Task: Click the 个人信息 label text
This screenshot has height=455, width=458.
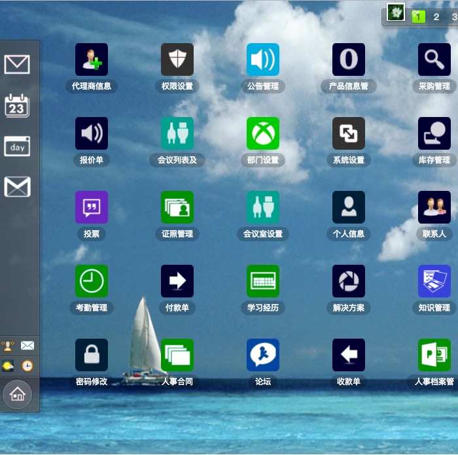Action: pos(349,234)
